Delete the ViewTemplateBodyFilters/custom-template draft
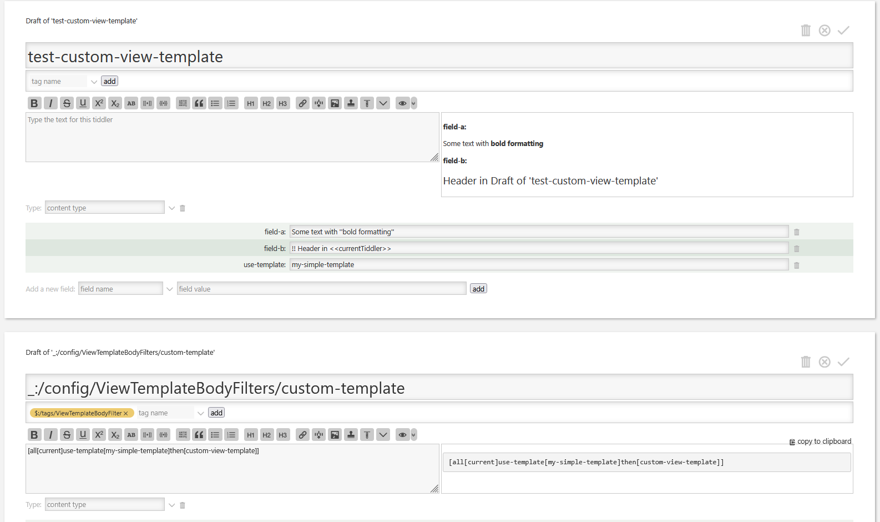Viewport: 880px width, 522px height. (x=806, y=362)
